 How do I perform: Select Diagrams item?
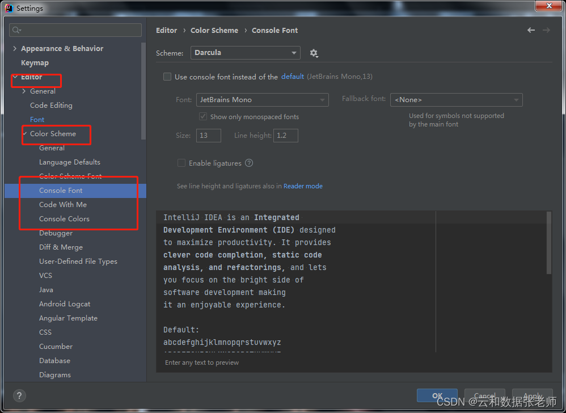[x=55, y=375]
